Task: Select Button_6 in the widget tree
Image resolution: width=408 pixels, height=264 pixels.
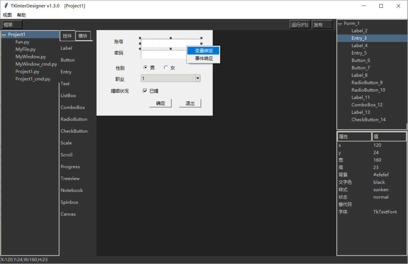Action: coord(361,60)
